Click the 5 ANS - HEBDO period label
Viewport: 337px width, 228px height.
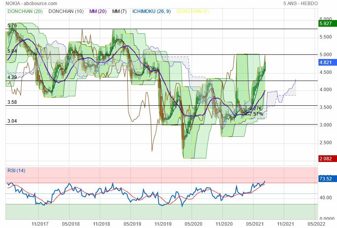point(300,4)
